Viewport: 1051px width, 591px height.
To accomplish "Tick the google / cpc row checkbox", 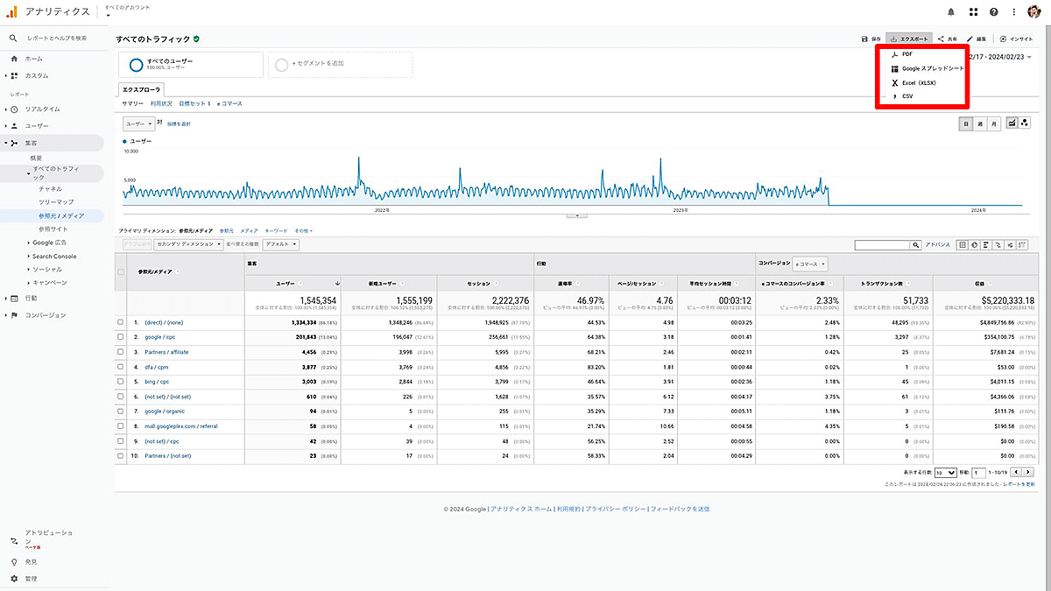I will click(120, 337).
